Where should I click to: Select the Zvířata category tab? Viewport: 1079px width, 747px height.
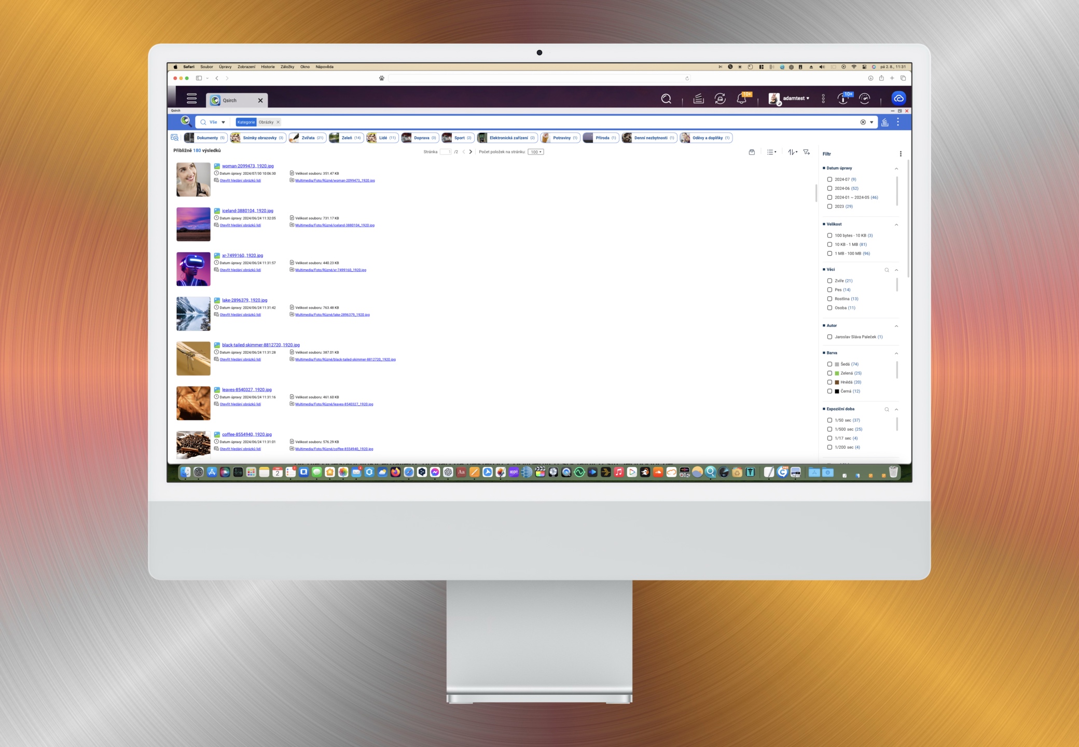tap(308, 138)
